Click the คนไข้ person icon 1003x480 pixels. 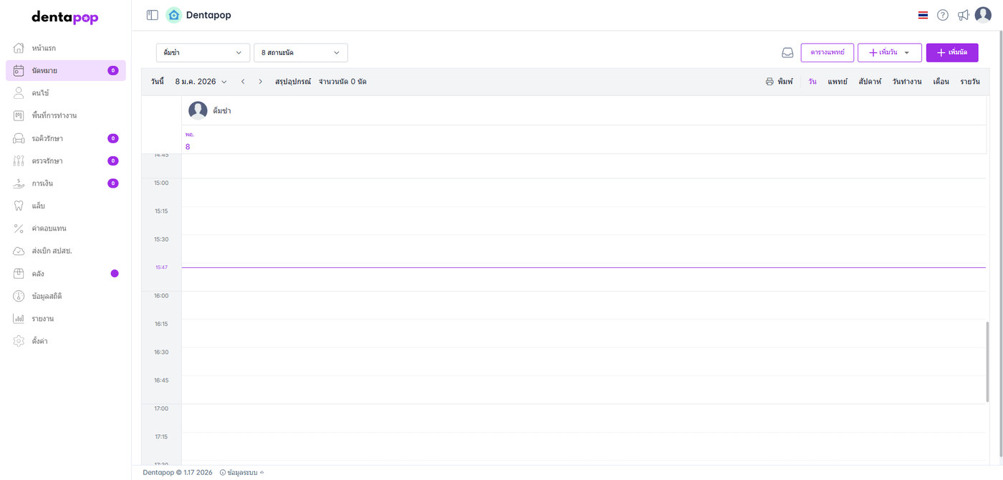pos(19,93)
